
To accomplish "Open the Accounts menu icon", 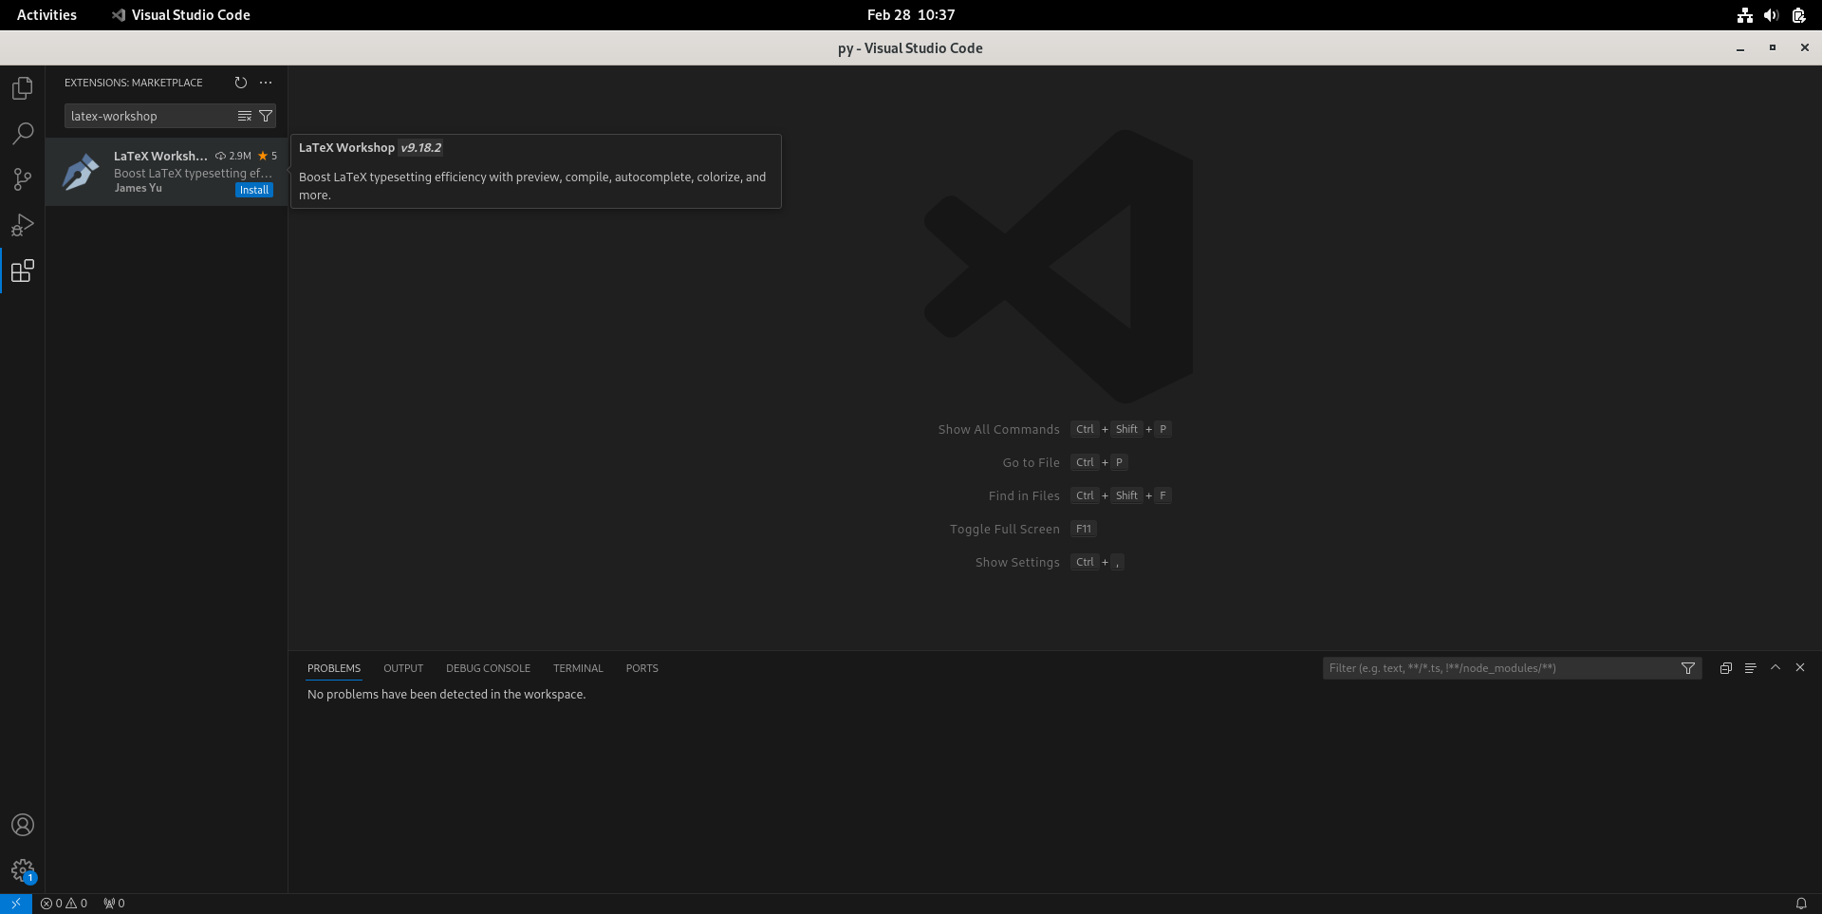I will (x=23, y=825).
